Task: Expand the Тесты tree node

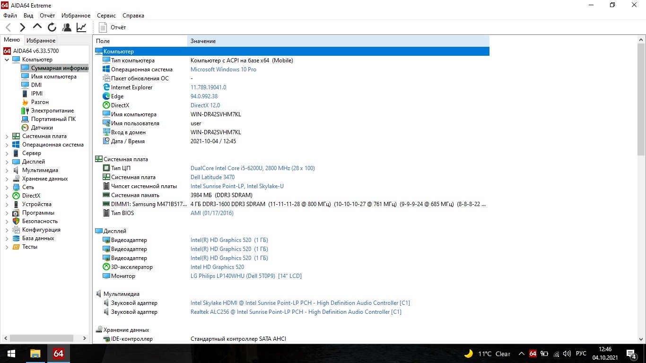Action: (x=7, y=247)
